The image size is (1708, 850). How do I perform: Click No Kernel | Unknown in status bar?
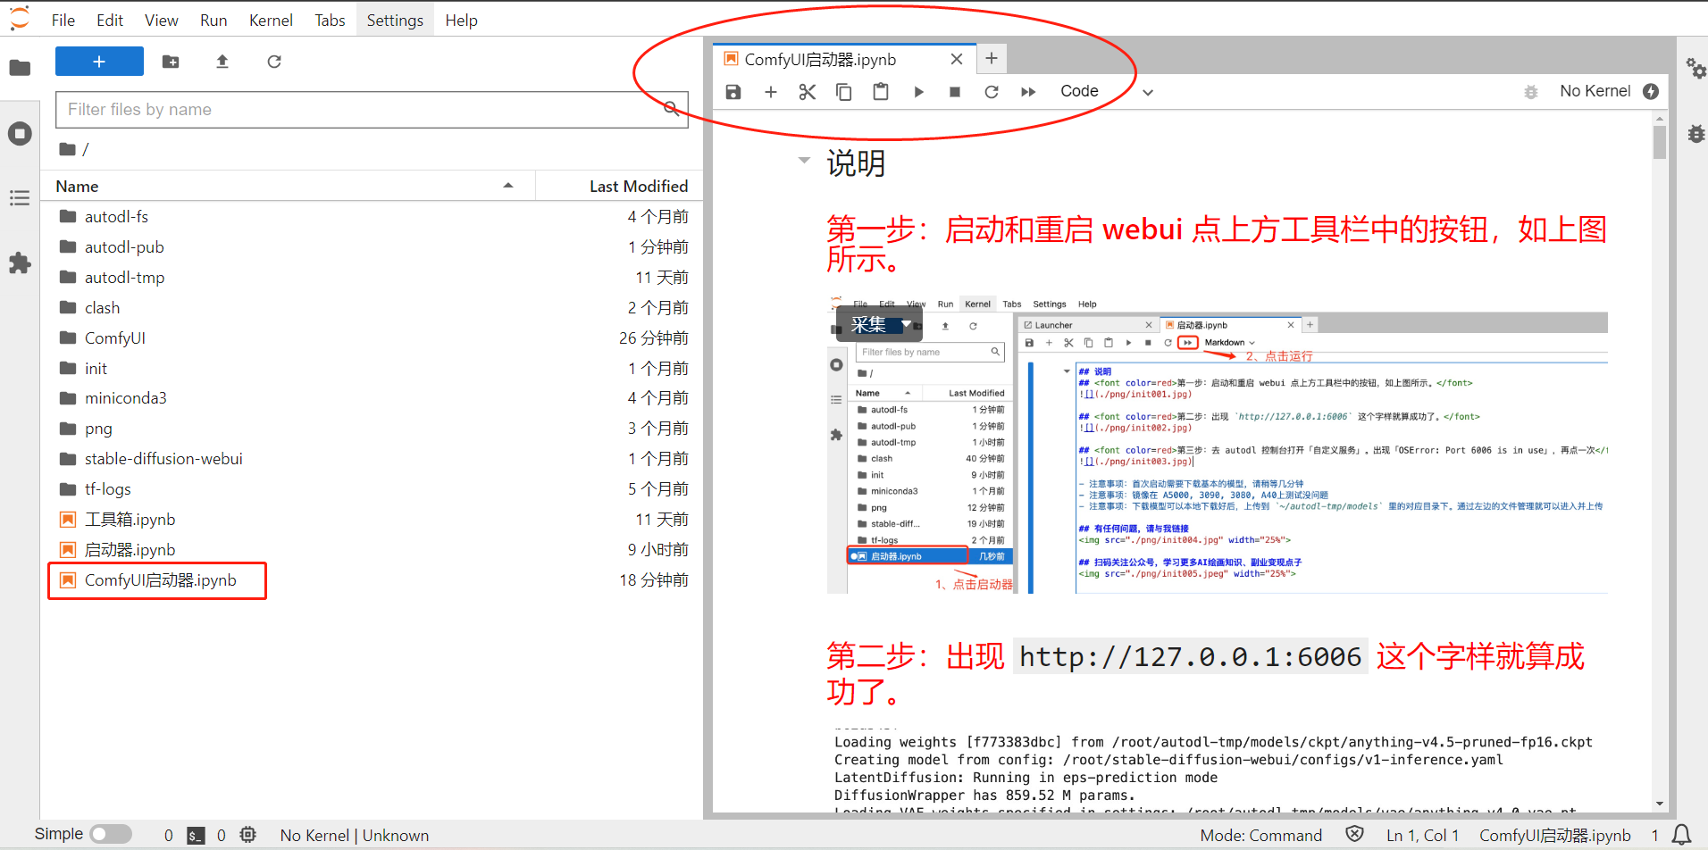tap(355, 835)
